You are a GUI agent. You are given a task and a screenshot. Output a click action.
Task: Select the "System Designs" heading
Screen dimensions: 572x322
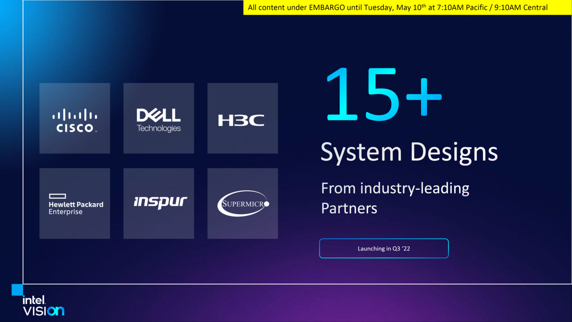click(409, 152)
